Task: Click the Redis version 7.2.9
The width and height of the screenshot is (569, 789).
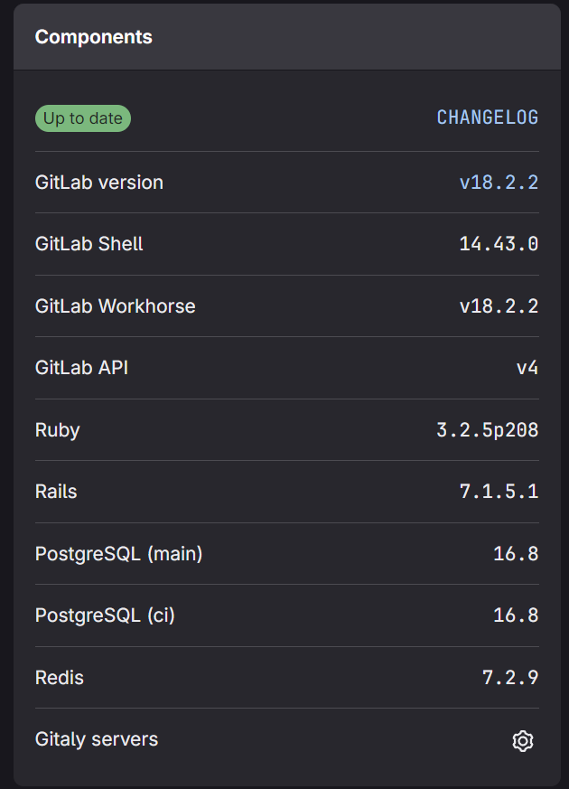Action: (x=510, y=678)
